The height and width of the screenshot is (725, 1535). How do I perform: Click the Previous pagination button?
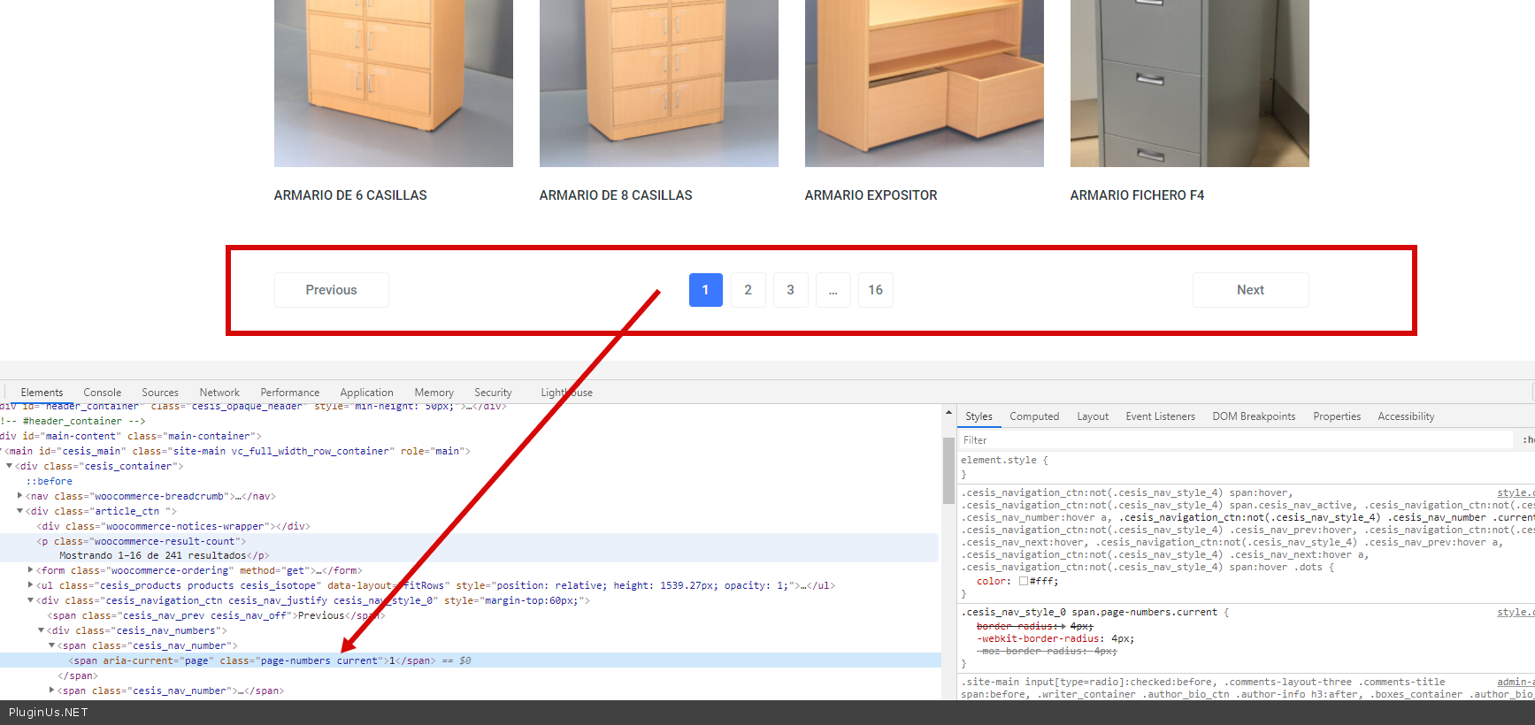331,290
